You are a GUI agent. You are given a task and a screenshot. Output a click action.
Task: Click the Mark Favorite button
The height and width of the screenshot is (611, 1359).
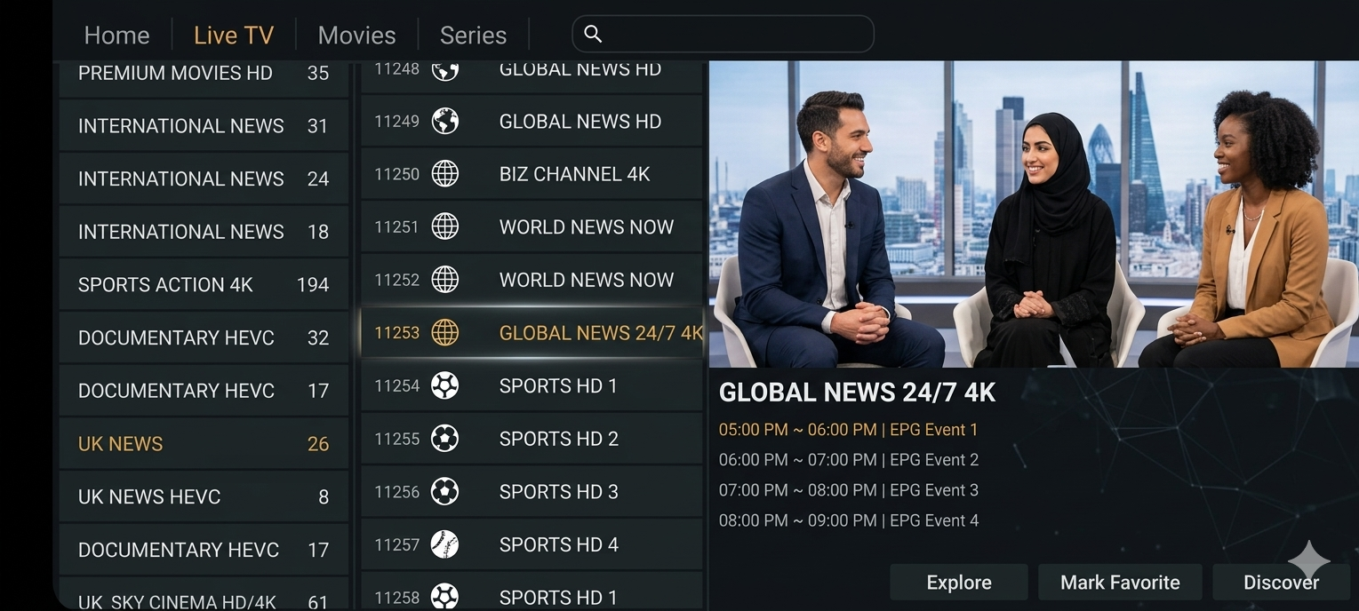(x=1120, y=583)
